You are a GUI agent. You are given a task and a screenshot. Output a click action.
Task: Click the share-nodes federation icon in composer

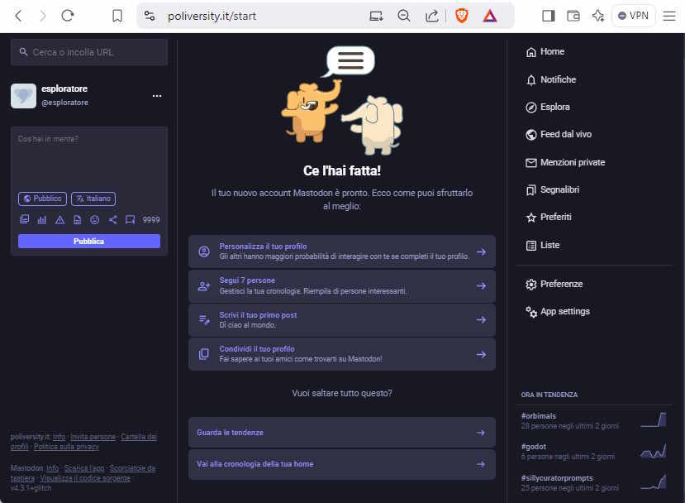tap(112, 219)
